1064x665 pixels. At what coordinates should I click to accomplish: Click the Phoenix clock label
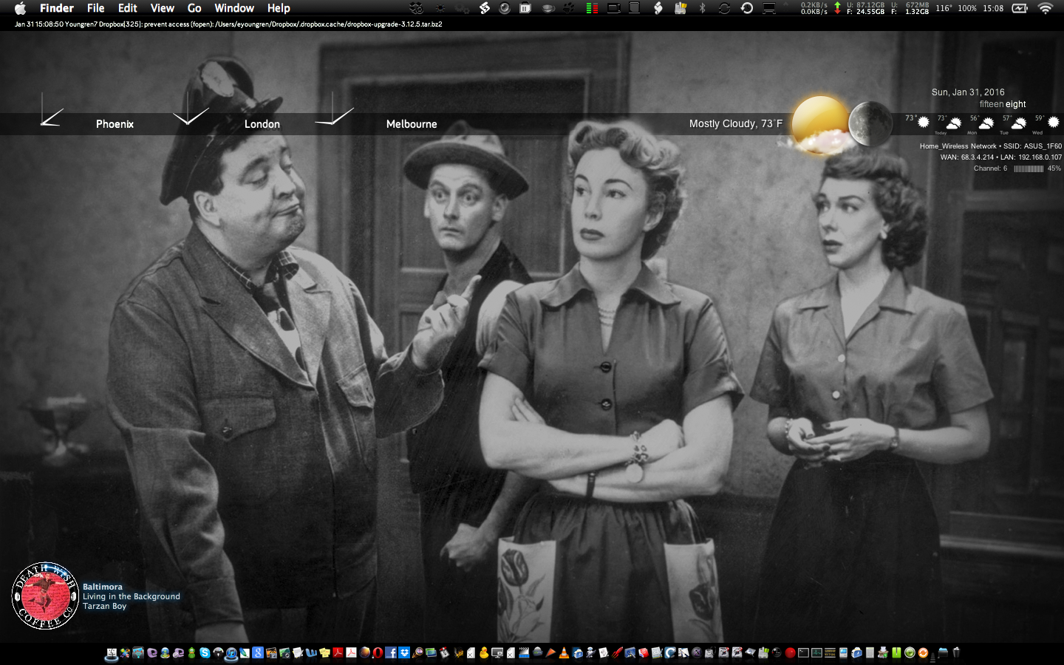pos(115,124)
